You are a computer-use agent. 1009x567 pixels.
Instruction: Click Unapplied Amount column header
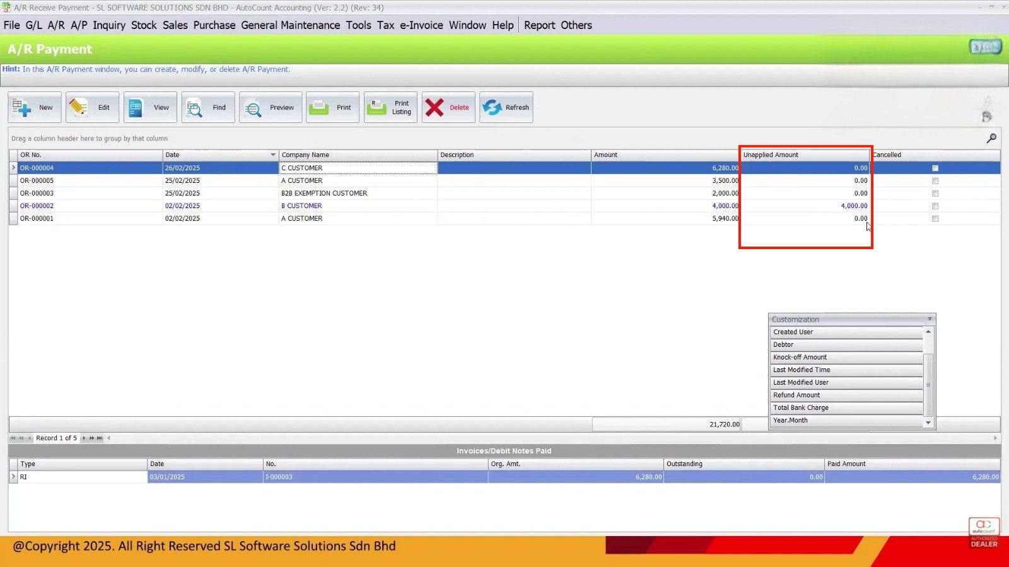point(805,155)
